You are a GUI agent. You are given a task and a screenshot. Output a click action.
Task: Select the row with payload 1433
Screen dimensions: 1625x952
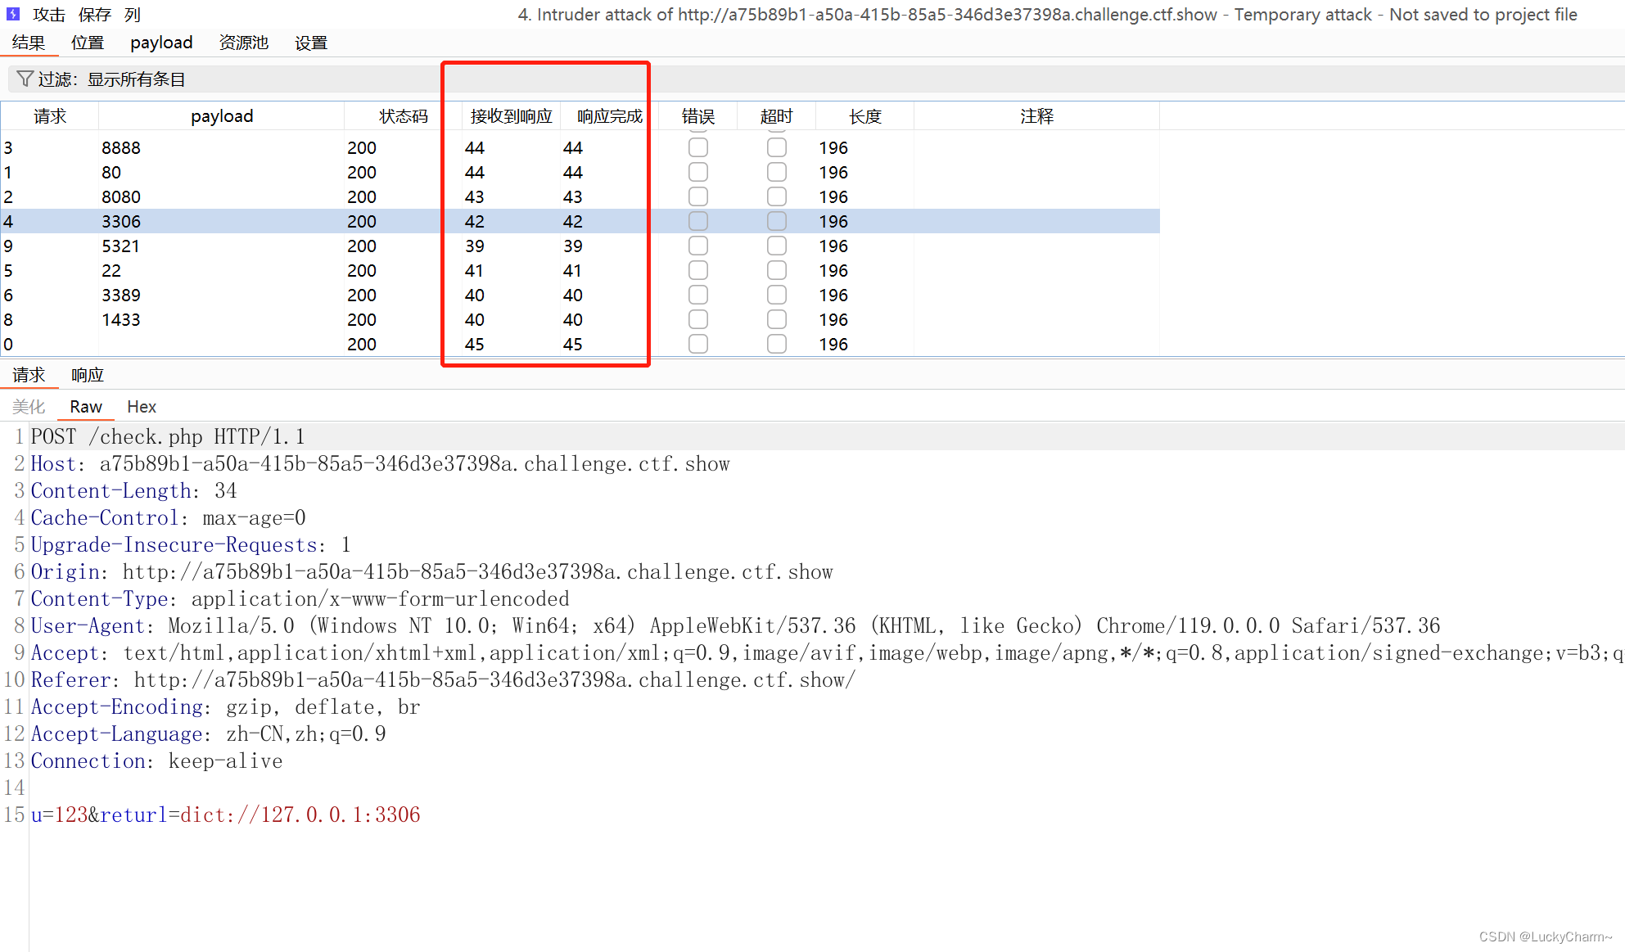point(580,319)
